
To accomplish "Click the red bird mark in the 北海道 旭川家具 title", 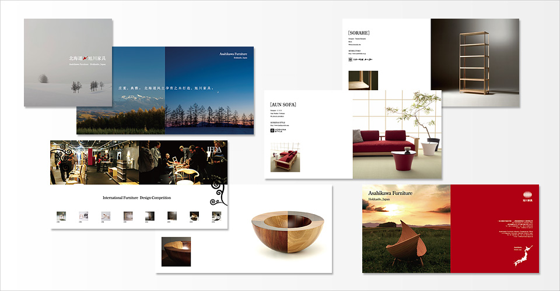I will point(85,58).
